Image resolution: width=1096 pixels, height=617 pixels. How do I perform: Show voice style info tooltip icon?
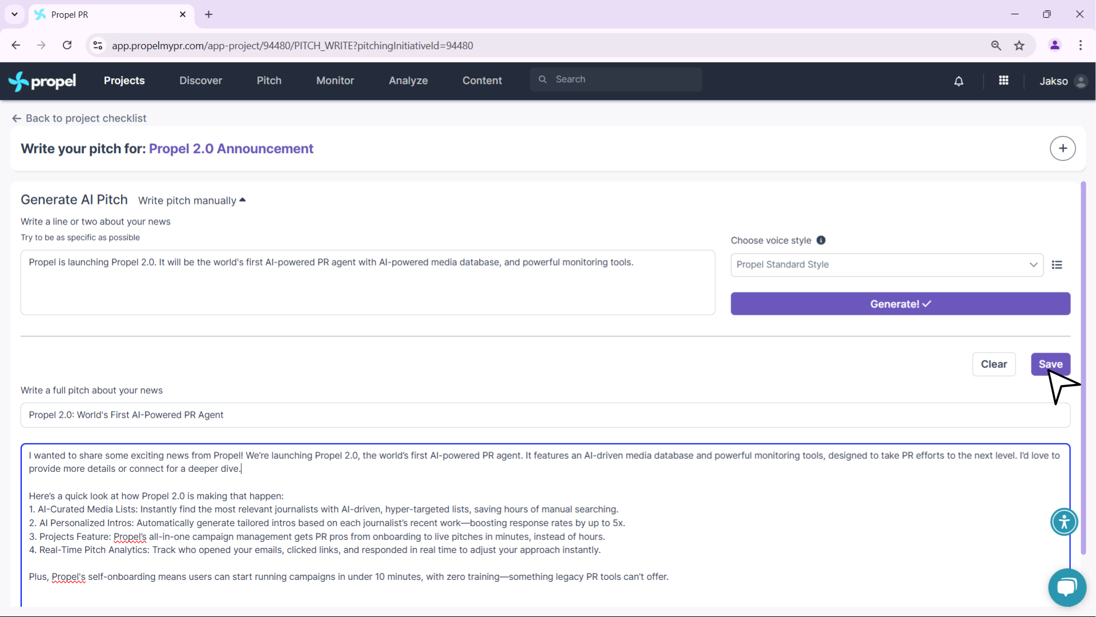click(821, 241)
